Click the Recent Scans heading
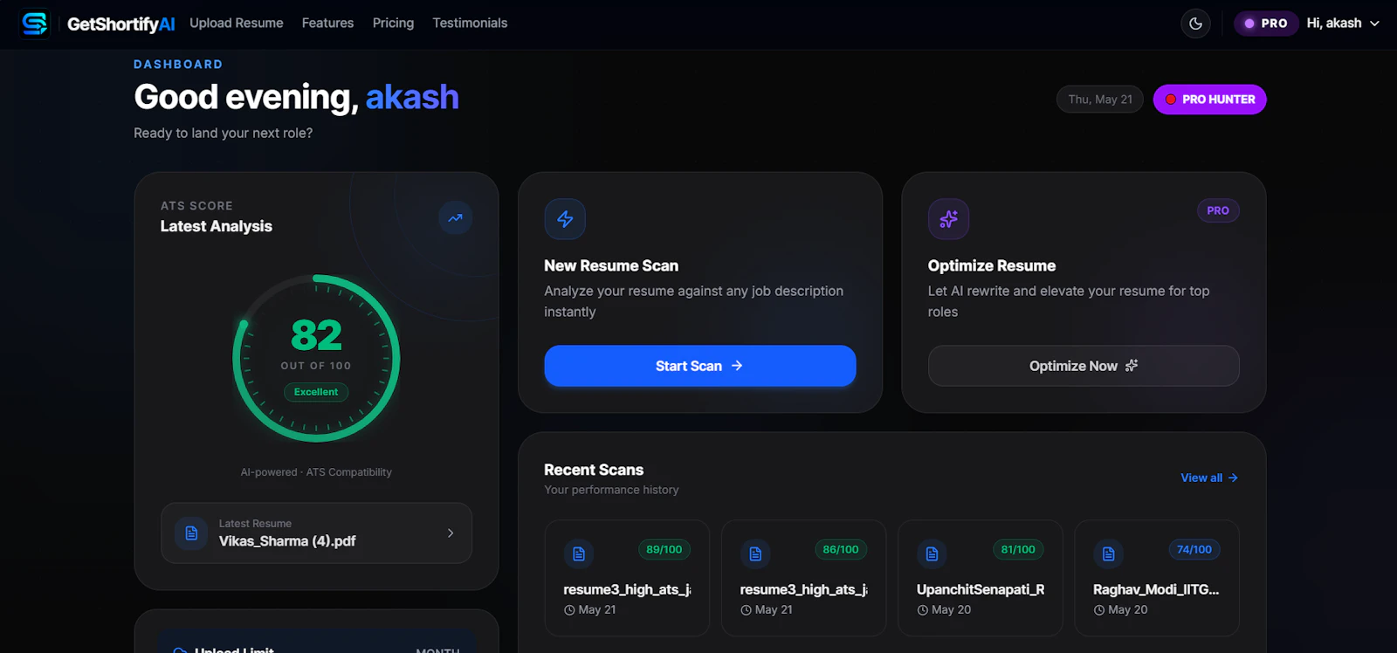The width and height of the screenshot is (1397, 653). coord(594,470)
